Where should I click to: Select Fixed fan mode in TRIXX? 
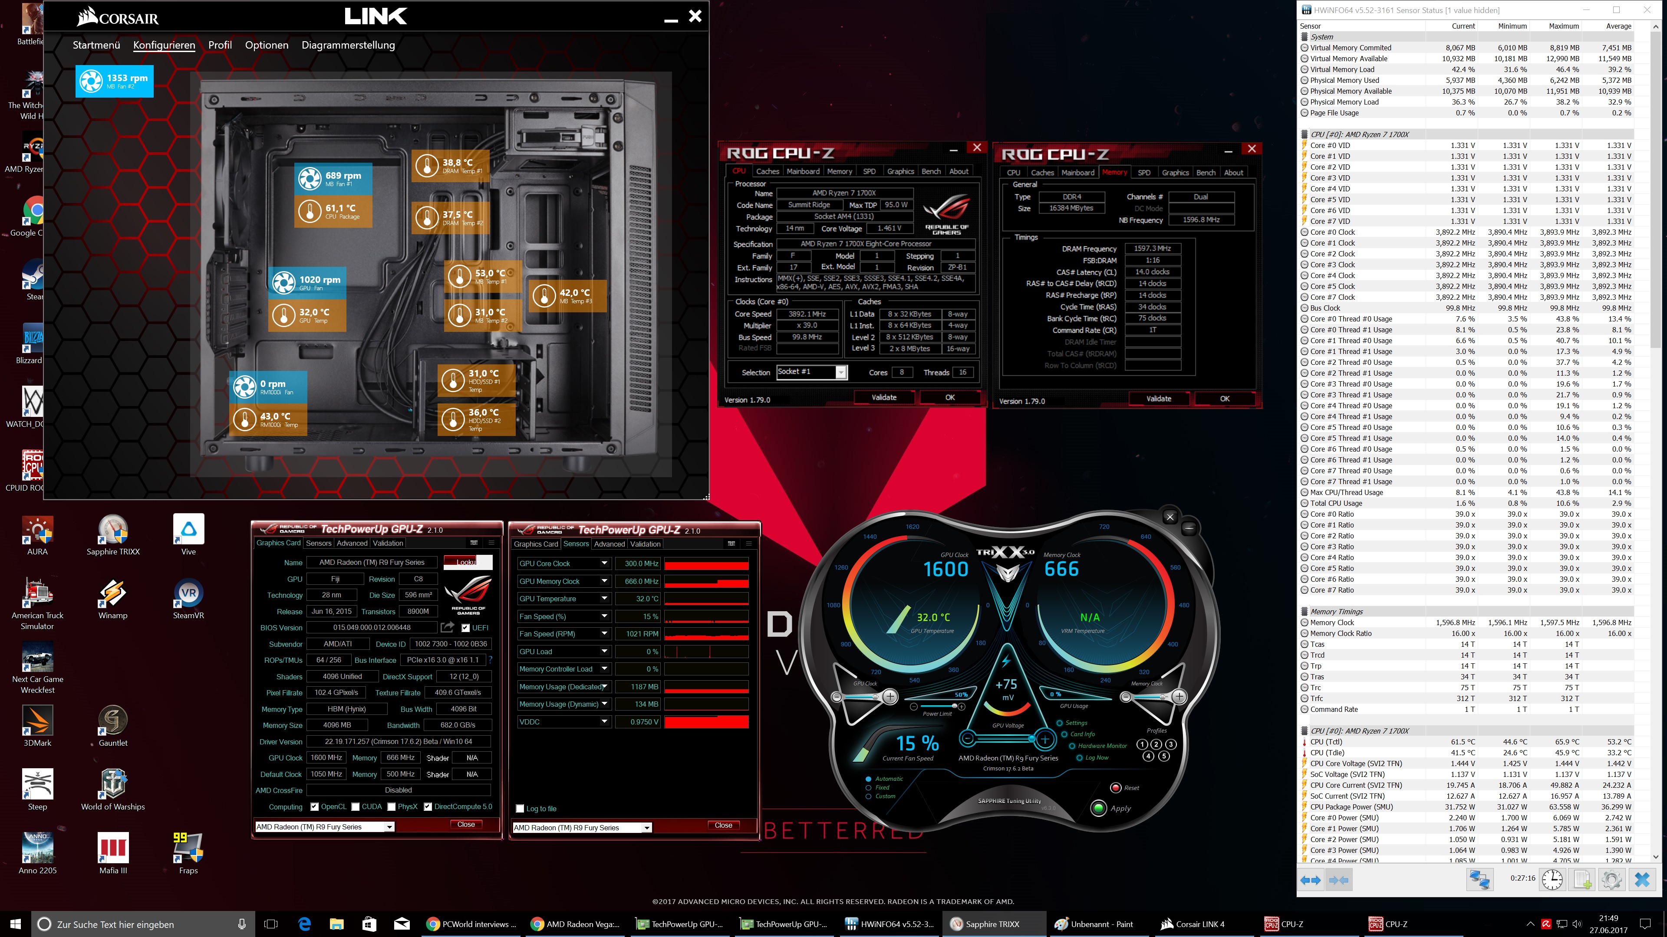tap(868, 788)
